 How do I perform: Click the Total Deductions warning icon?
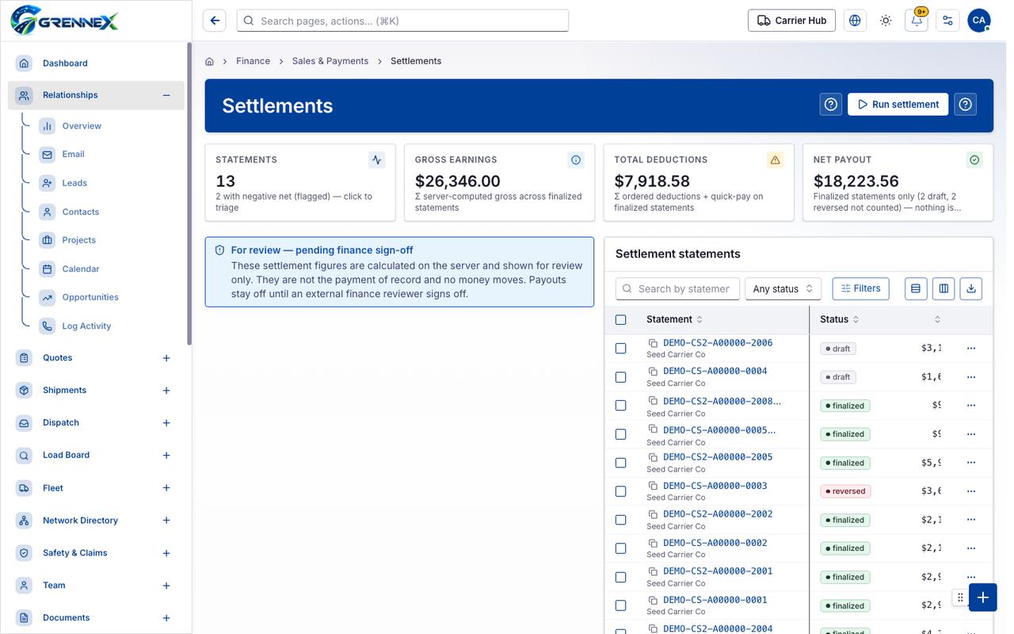[x=776, y=160]
